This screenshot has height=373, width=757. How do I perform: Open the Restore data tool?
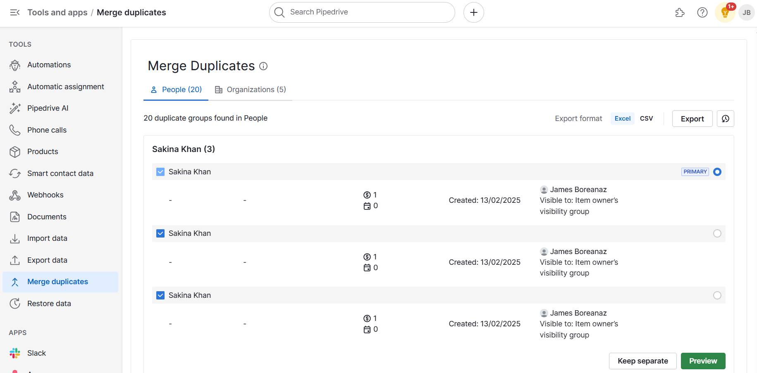click(x=49, y=303)
